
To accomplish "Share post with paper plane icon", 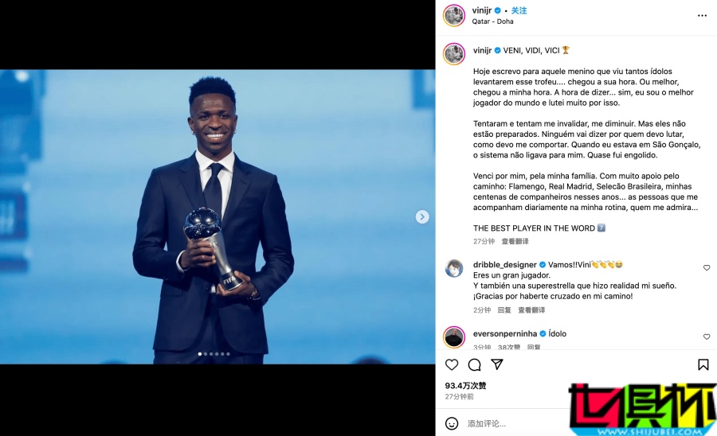I will (497, 364).
